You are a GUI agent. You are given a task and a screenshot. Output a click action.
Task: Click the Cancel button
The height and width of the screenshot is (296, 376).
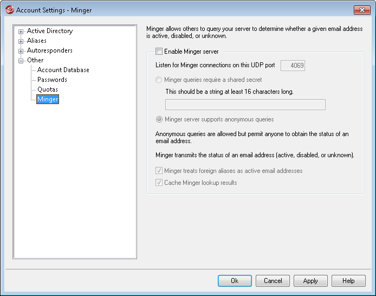273,281
